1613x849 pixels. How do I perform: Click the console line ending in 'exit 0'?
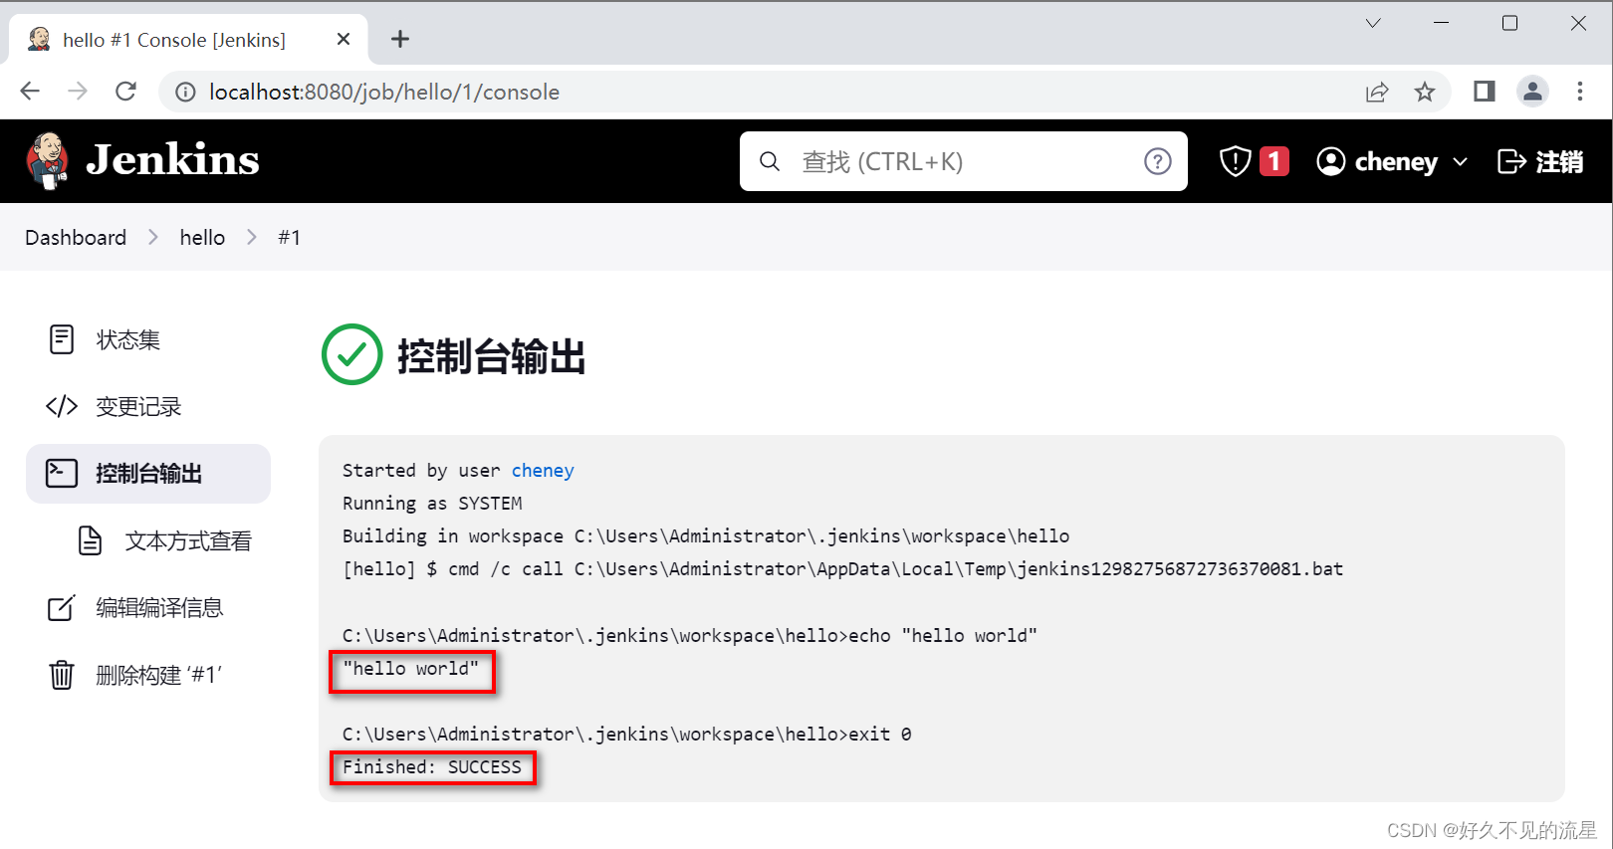[x=627, y=734]
